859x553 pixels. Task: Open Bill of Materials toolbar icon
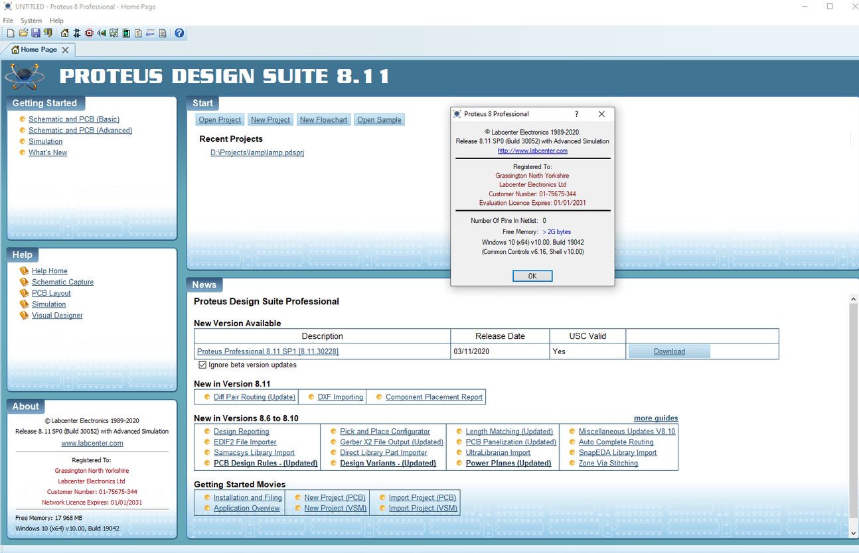pyautogui.click(x=138, y=33)
